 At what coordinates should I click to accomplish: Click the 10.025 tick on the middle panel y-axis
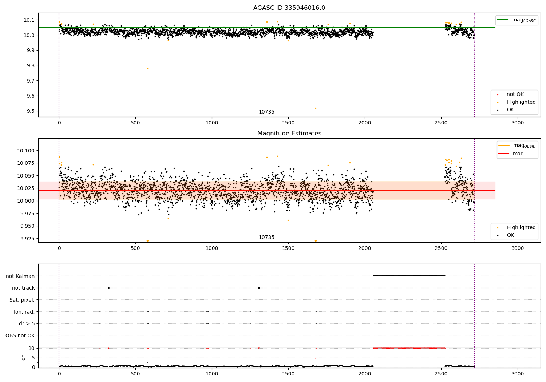26,188
